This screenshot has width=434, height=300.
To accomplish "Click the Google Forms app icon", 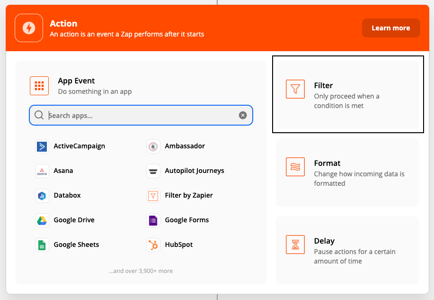I will (153, 220).
